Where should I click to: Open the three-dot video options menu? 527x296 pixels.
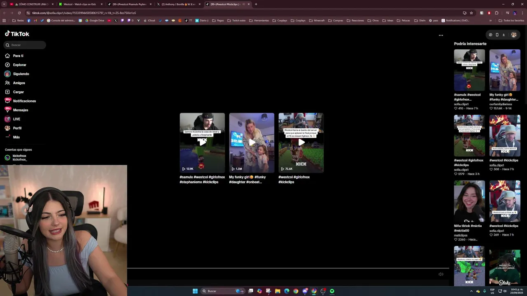[441, 35]
